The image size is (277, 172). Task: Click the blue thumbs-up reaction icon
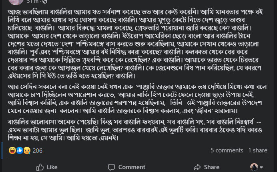click(x=19, y=150)
